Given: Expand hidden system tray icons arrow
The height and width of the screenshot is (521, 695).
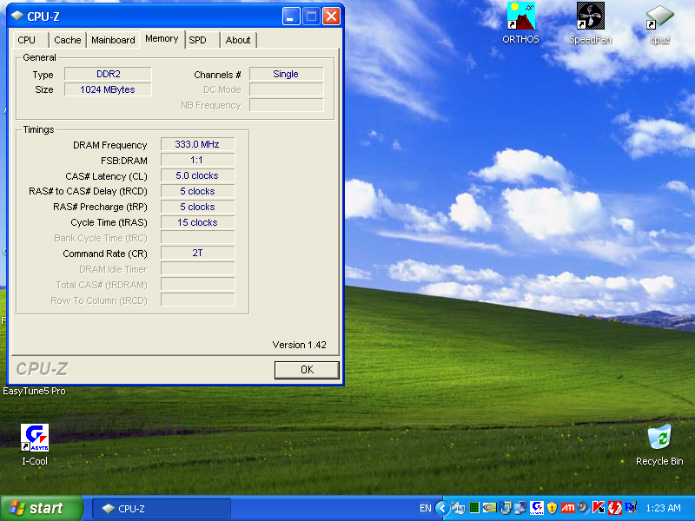Looking at the screenshot, I should point(442,508).
